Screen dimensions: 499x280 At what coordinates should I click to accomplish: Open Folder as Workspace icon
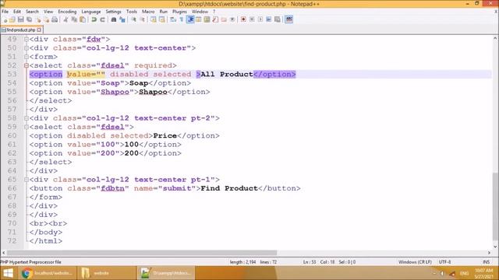[x=224, y=19]
